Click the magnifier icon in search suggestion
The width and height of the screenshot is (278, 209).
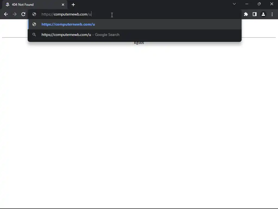tap(34, 35)
